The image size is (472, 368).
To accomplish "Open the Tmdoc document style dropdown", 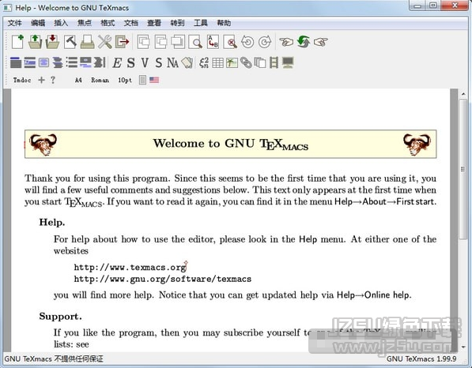I will pos(22,80).
